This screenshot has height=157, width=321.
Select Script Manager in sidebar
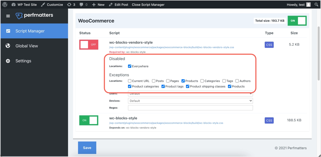pyautogui.click(x=30, y=31)
